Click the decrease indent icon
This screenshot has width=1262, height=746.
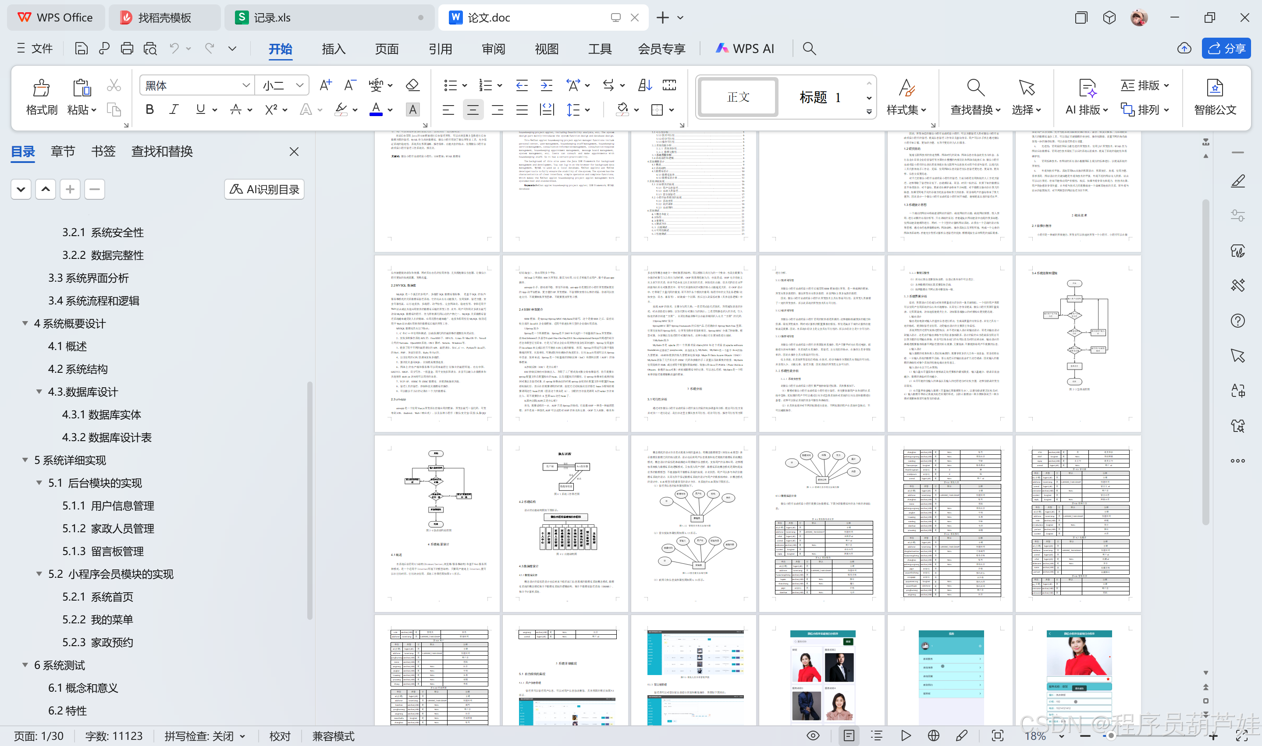click(522, 85)
